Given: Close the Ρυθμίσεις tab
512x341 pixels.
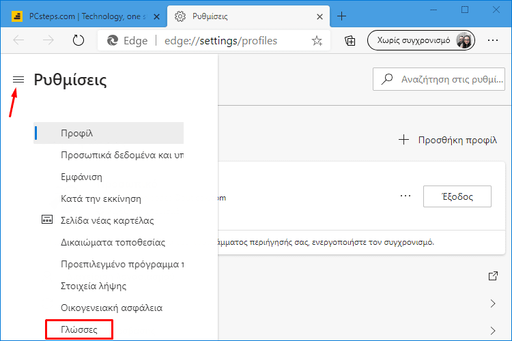Looking at the screenshot, I should point(319,16).
